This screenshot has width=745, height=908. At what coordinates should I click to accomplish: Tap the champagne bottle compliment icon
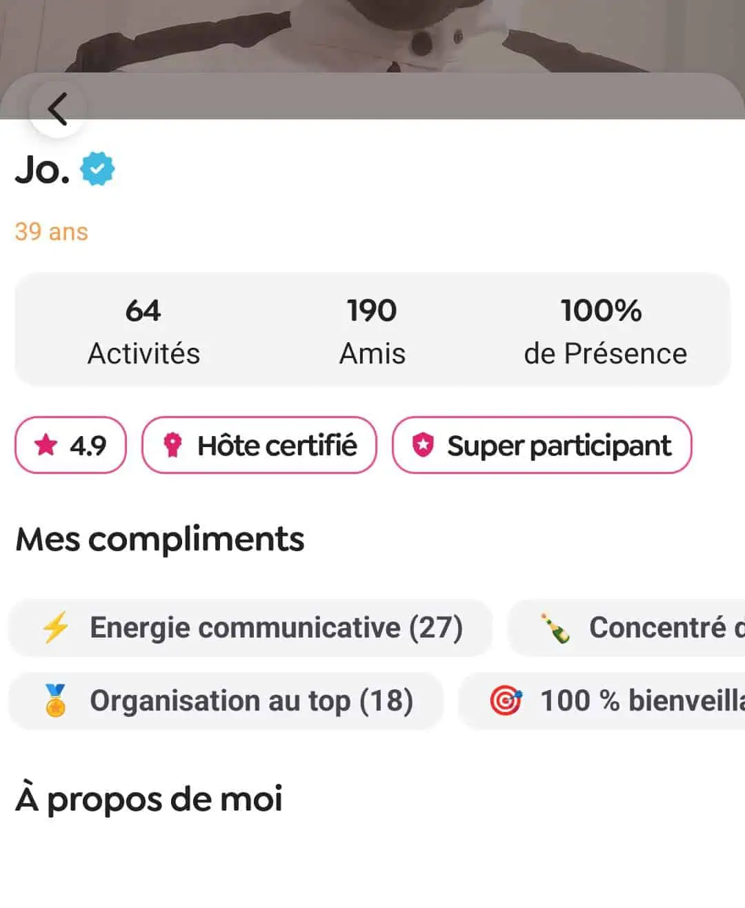pos(555,628)
